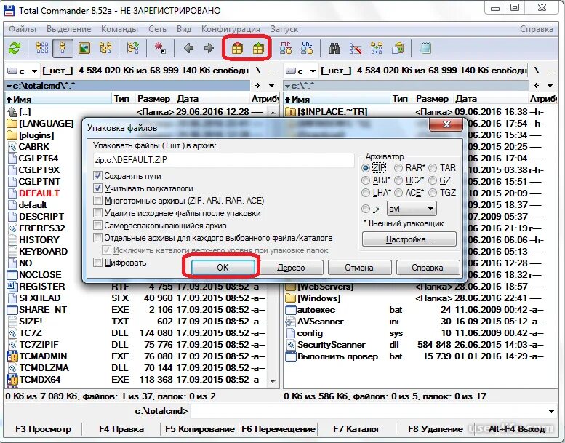Open the Файлы menu
Viewport: 565px width, 443px height.
23,29
